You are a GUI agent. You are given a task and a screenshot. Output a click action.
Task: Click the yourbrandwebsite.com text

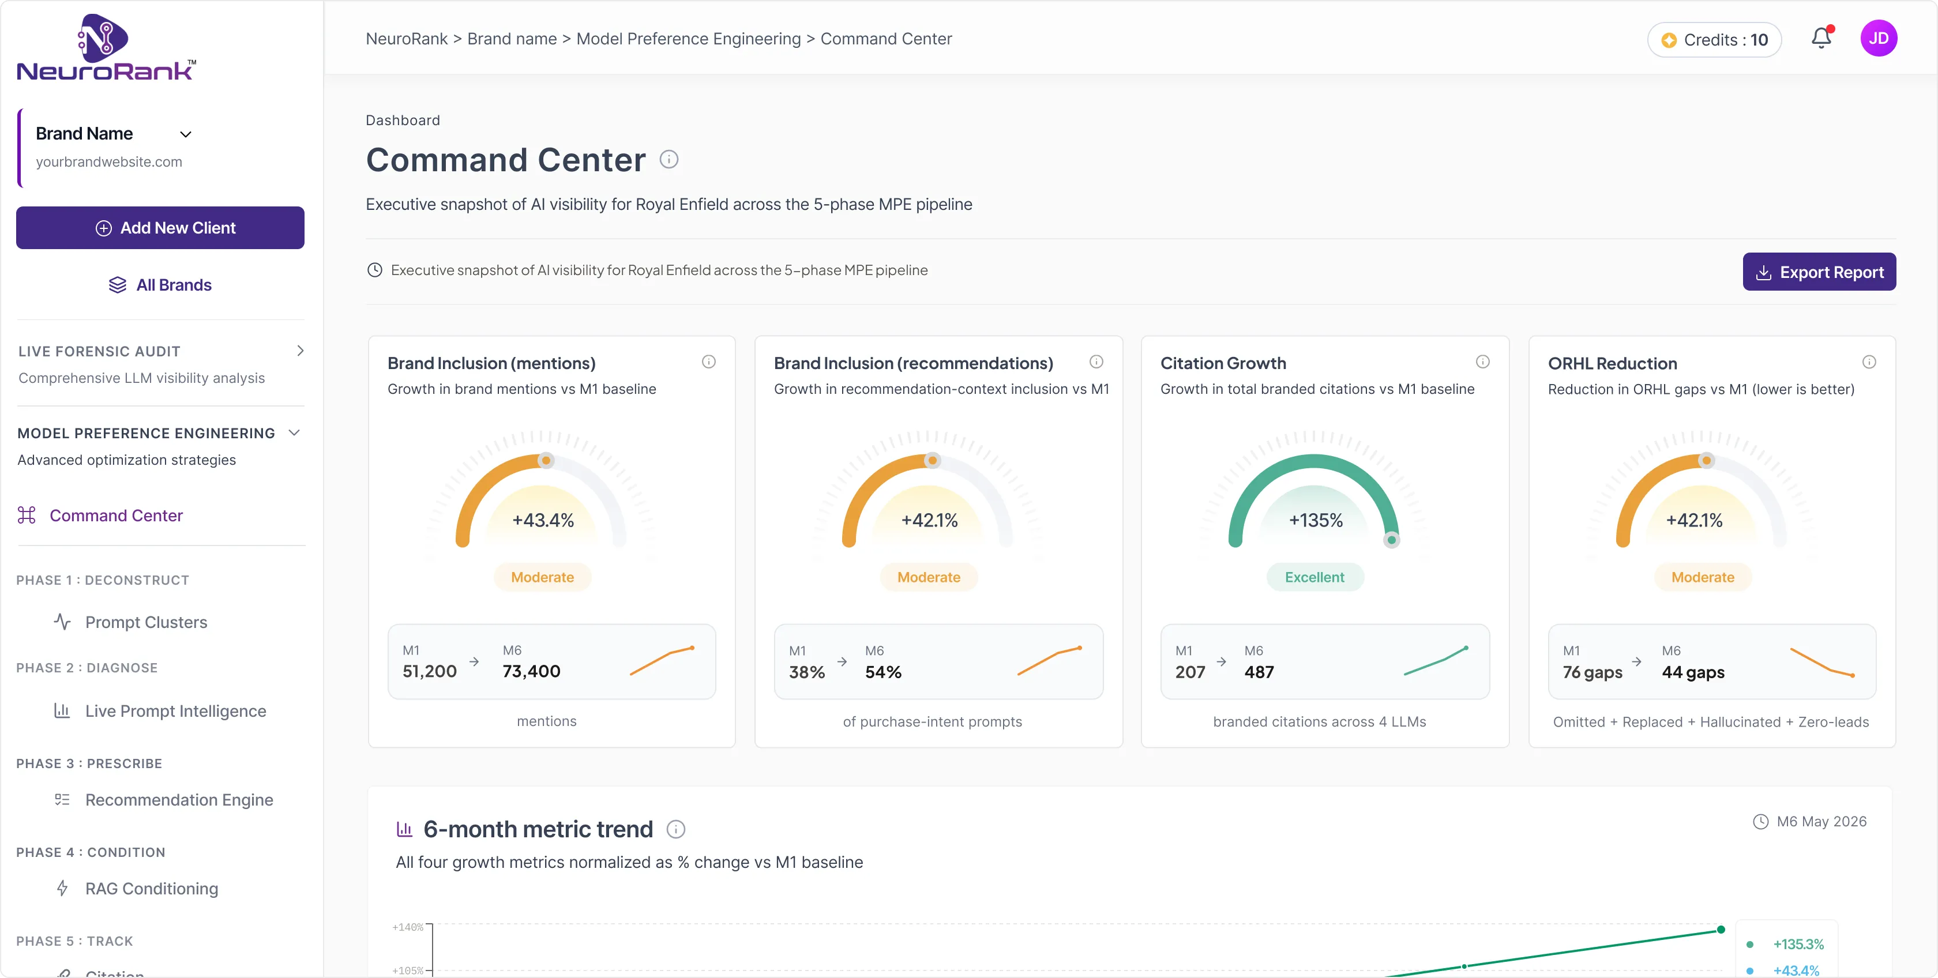(109, 161)
